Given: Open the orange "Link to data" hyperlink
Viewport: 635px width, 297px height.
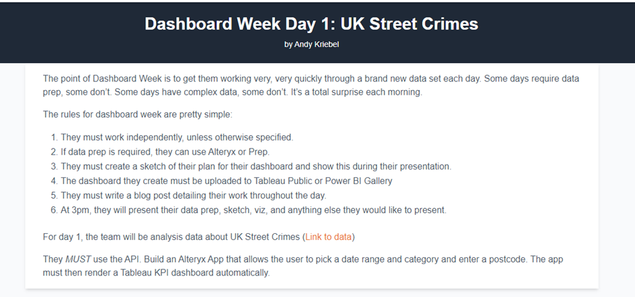Looking at the screenshot, I should click(329, 237).
